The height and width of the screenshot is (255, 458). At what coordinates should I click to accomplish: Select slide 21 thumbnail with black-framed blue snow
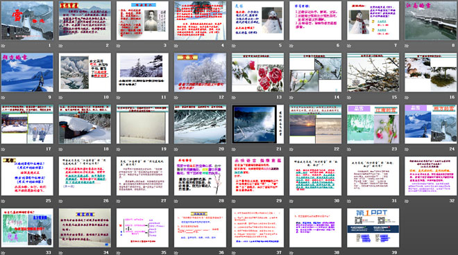[x=257, y=124]
